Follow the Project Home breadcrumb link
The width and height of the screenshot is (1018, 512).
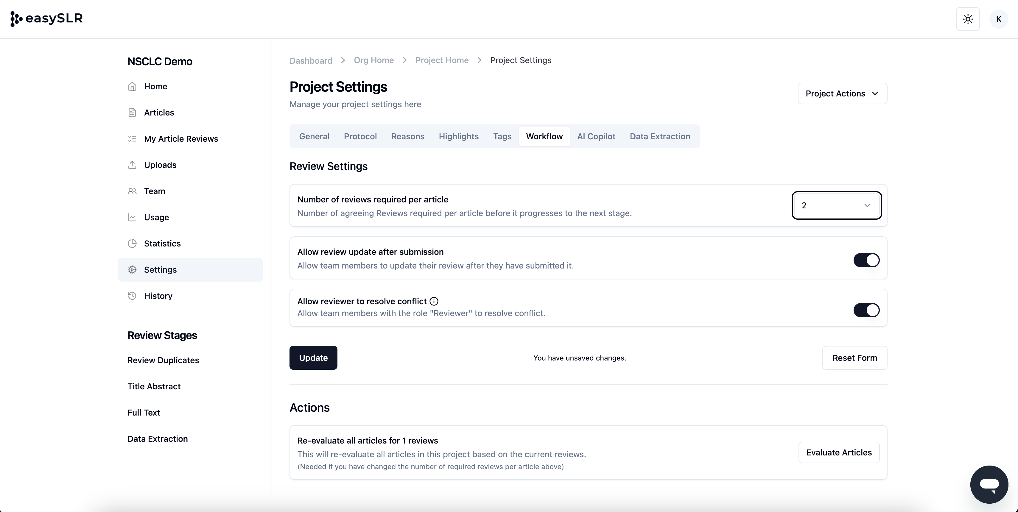(442, 60)
